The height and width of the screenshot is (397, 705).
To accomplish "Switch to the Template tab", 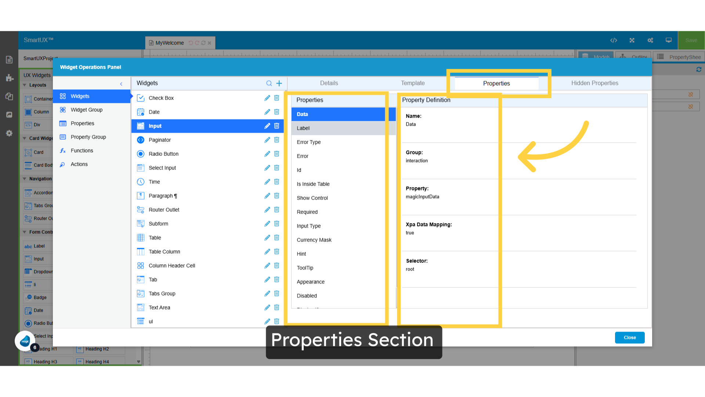I will coord(412,83).
